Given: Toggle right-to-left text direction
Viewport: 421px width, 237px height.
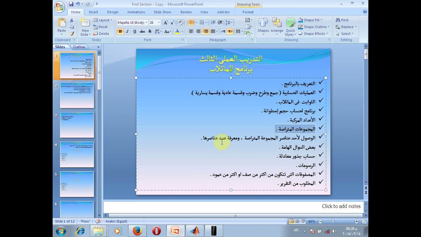Looking at the screenshot, I should [x=230, y=31].
